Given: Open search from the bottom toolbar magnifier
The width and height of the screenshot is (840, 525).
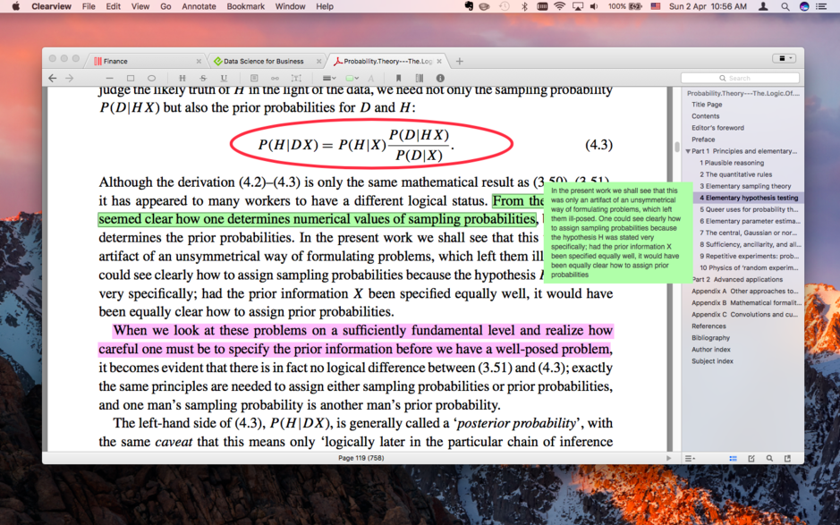Looking at the screenshot, I should (769, 458).
